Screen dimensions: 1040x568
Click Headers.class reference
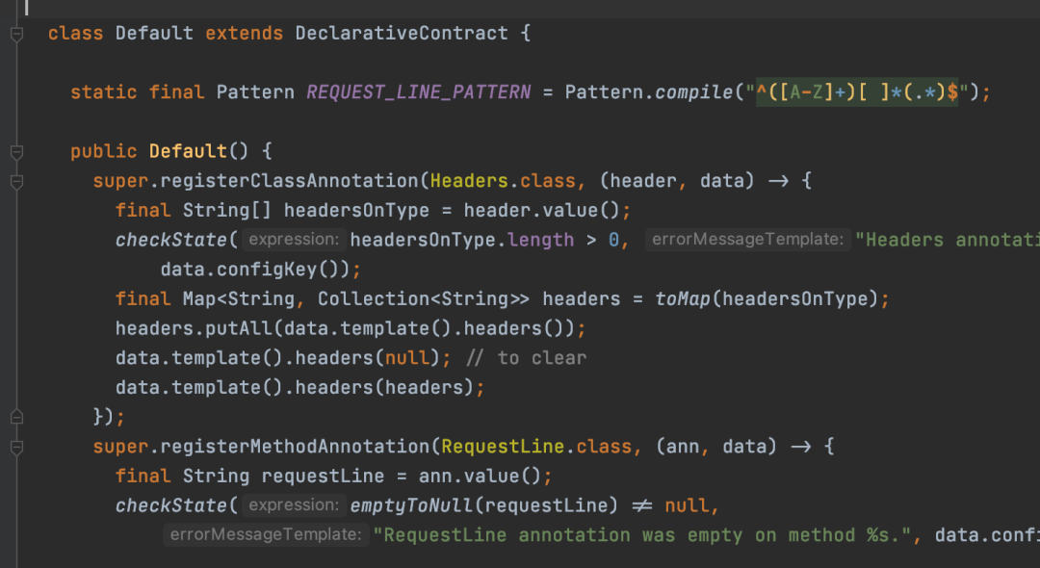[x=503, y=181]
